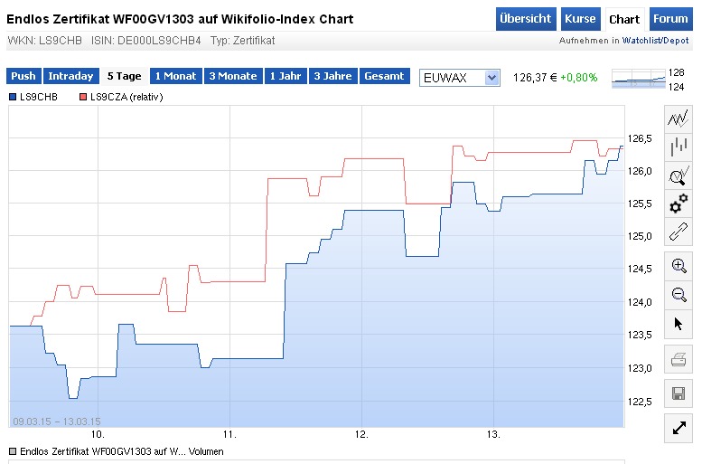
Task: Zoom out with the minus magnifier
Action: pyautogui.click(x=679, y=295)
